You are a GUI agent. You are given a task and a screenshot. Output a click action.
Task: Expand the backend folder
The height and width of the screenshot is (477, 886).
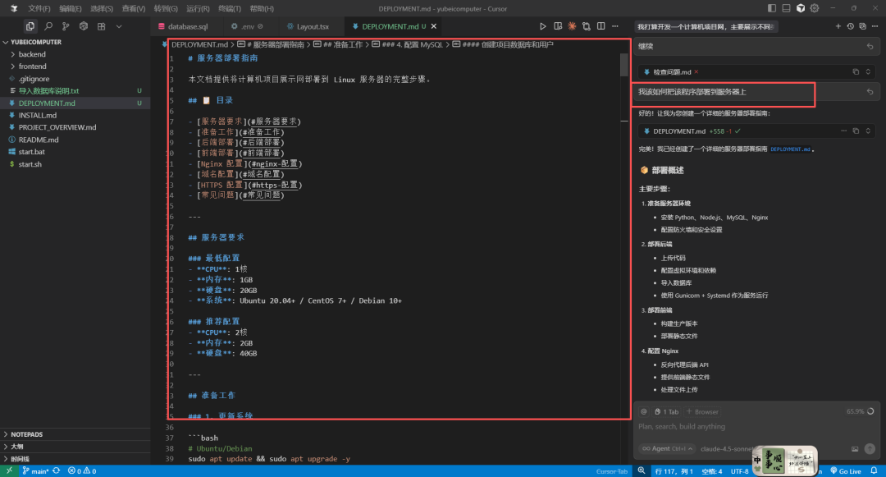(32, 54)
